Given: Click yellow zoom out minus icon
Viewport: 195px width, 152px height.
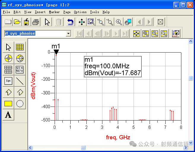Looking at the screenshot, I should [164, 33].
